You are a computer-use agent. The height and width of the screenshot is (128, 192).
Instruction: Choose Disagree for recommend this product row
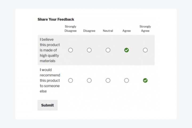(x=89, y=81)
